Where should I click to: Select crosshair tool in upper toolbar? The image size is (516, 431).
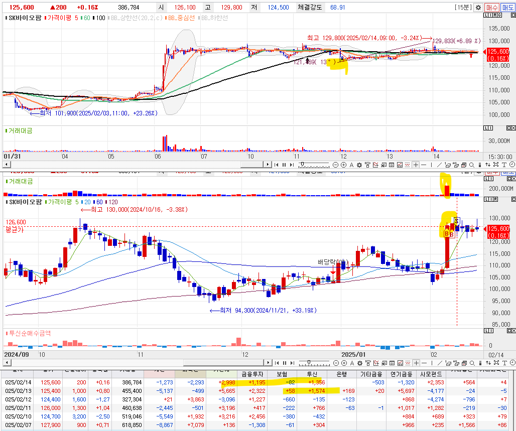pyautogui.click(x=416, y=165)
